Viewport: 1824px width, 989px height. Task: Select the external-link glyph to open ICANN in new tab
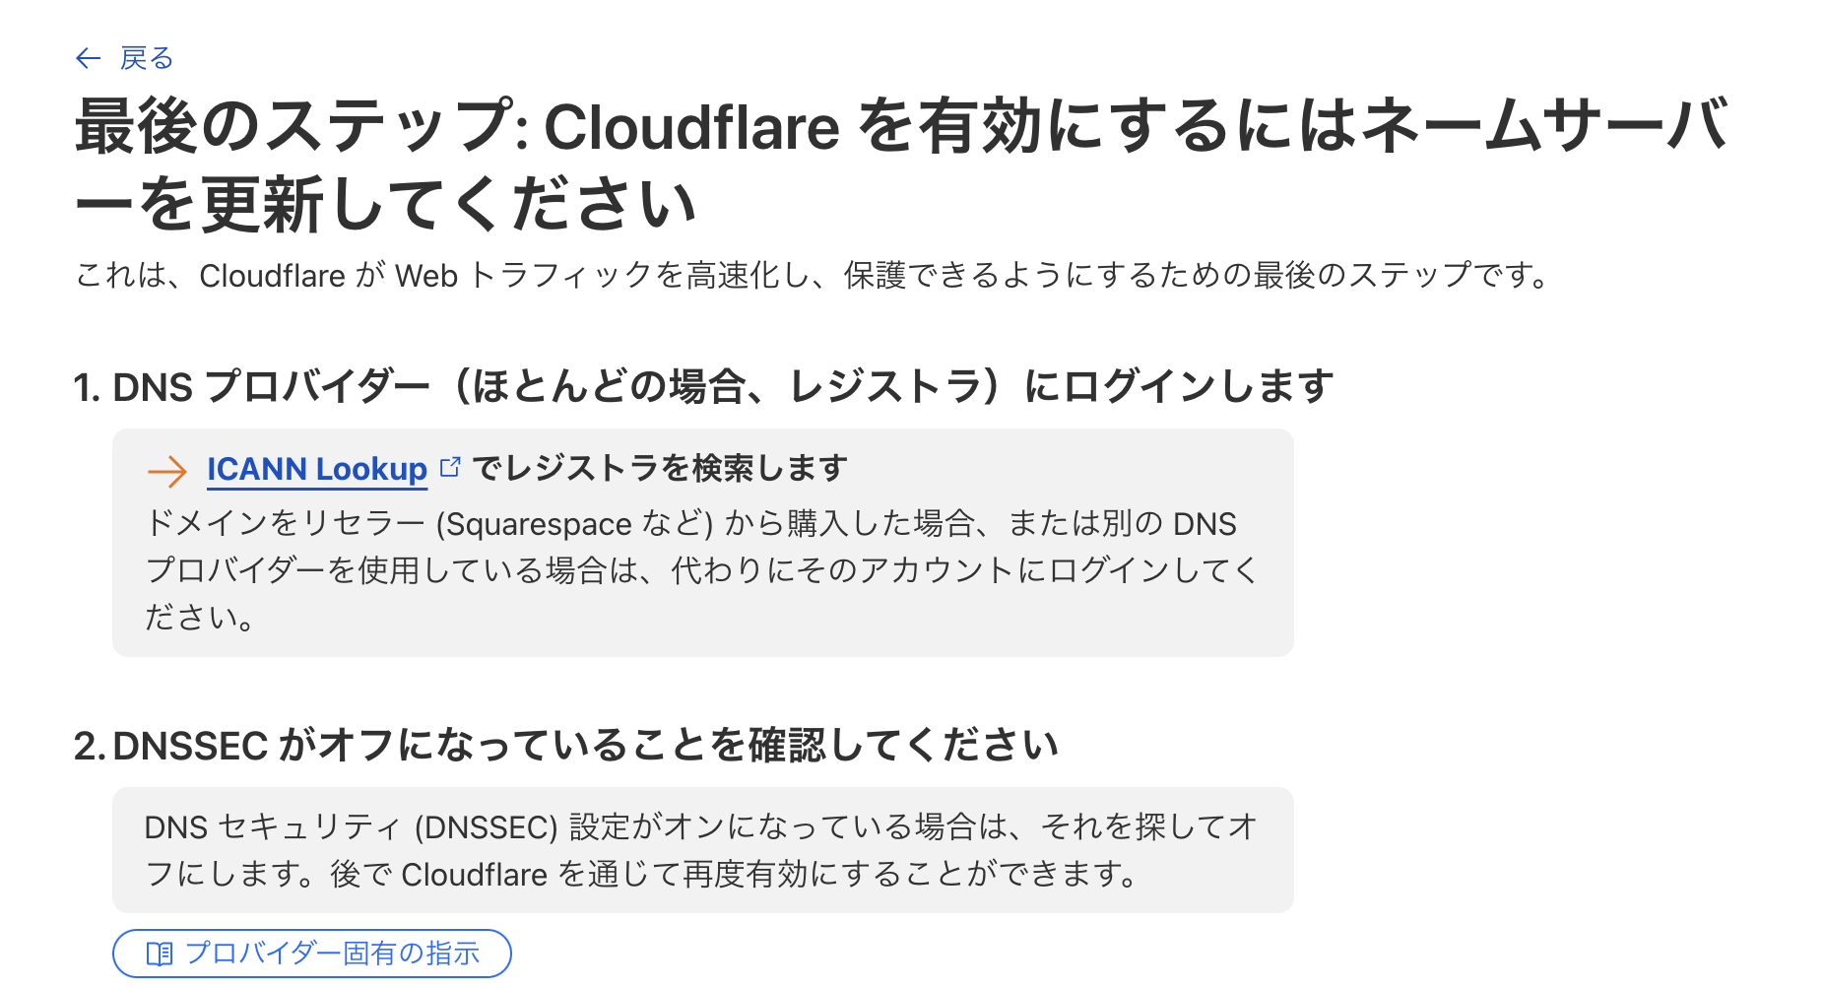point(450,467)
